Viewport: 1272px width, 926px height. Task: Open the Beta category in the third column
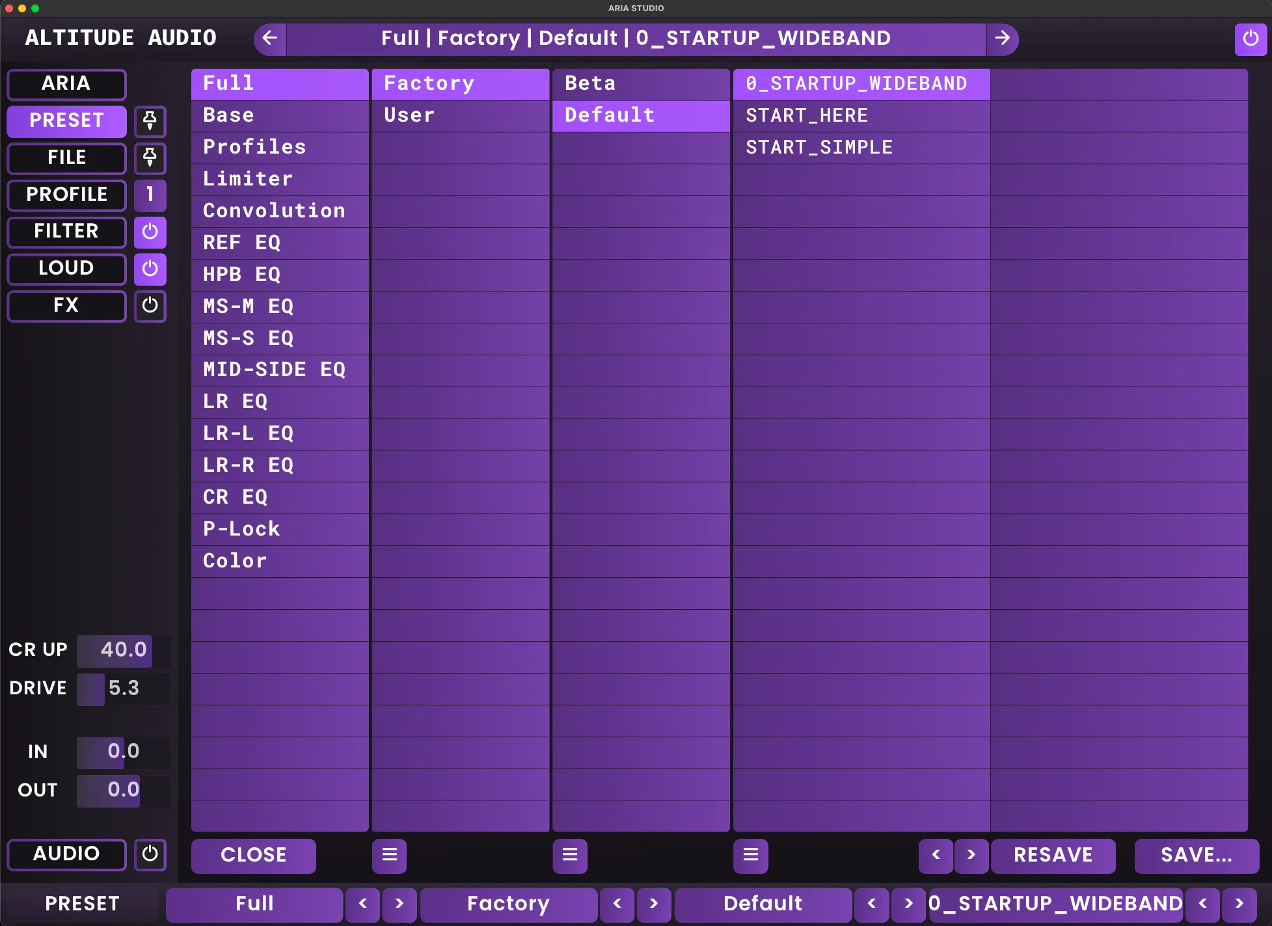pyautogui.click(x=640, y=83)
